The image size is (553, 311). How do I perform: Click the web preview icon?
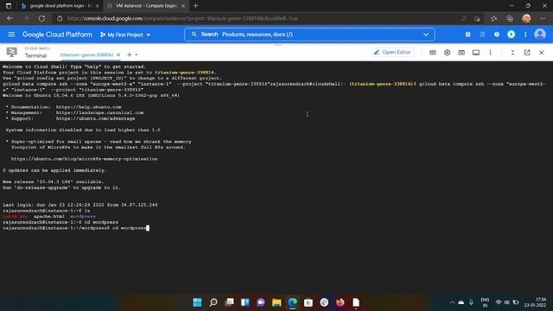[461, 53]
